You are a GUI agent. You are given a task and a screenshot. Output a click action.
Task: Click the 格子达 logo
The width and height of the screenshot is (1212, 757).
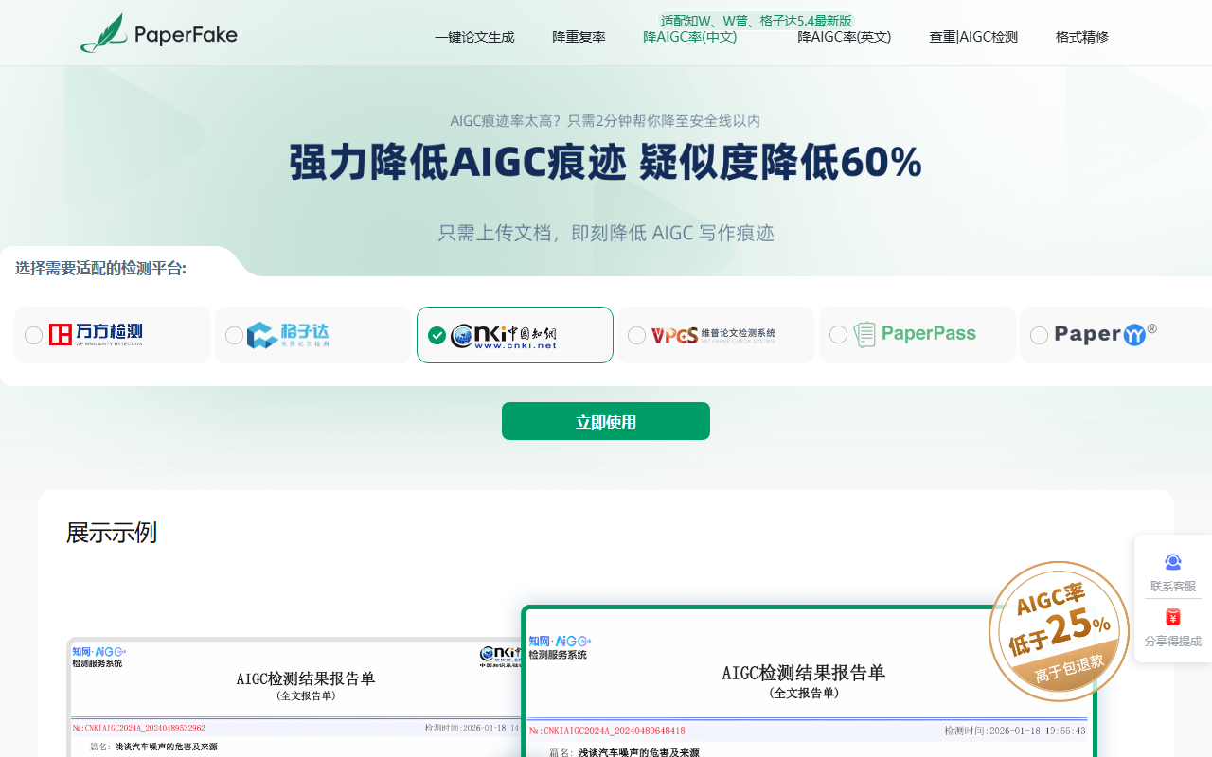(288, 335)
